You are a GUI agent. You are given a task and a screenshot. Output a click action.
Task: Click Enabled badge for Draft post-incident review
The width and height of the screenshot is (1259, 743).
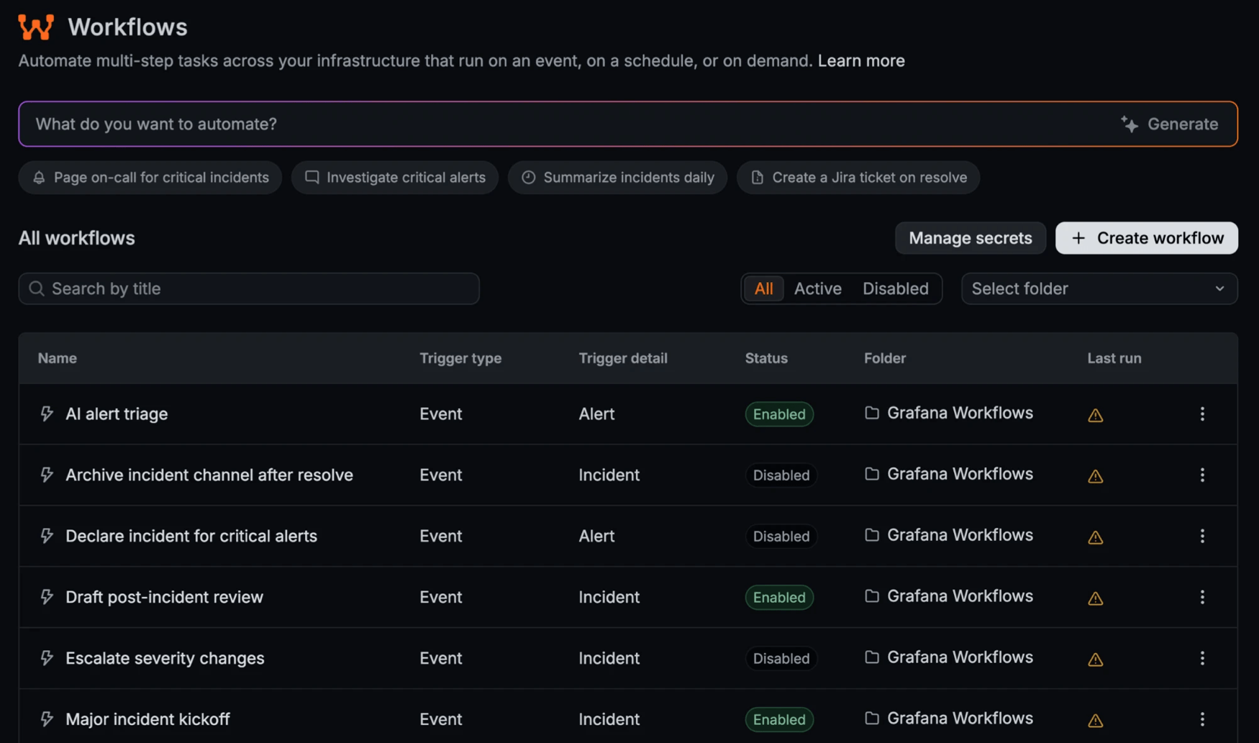point(779,598)
